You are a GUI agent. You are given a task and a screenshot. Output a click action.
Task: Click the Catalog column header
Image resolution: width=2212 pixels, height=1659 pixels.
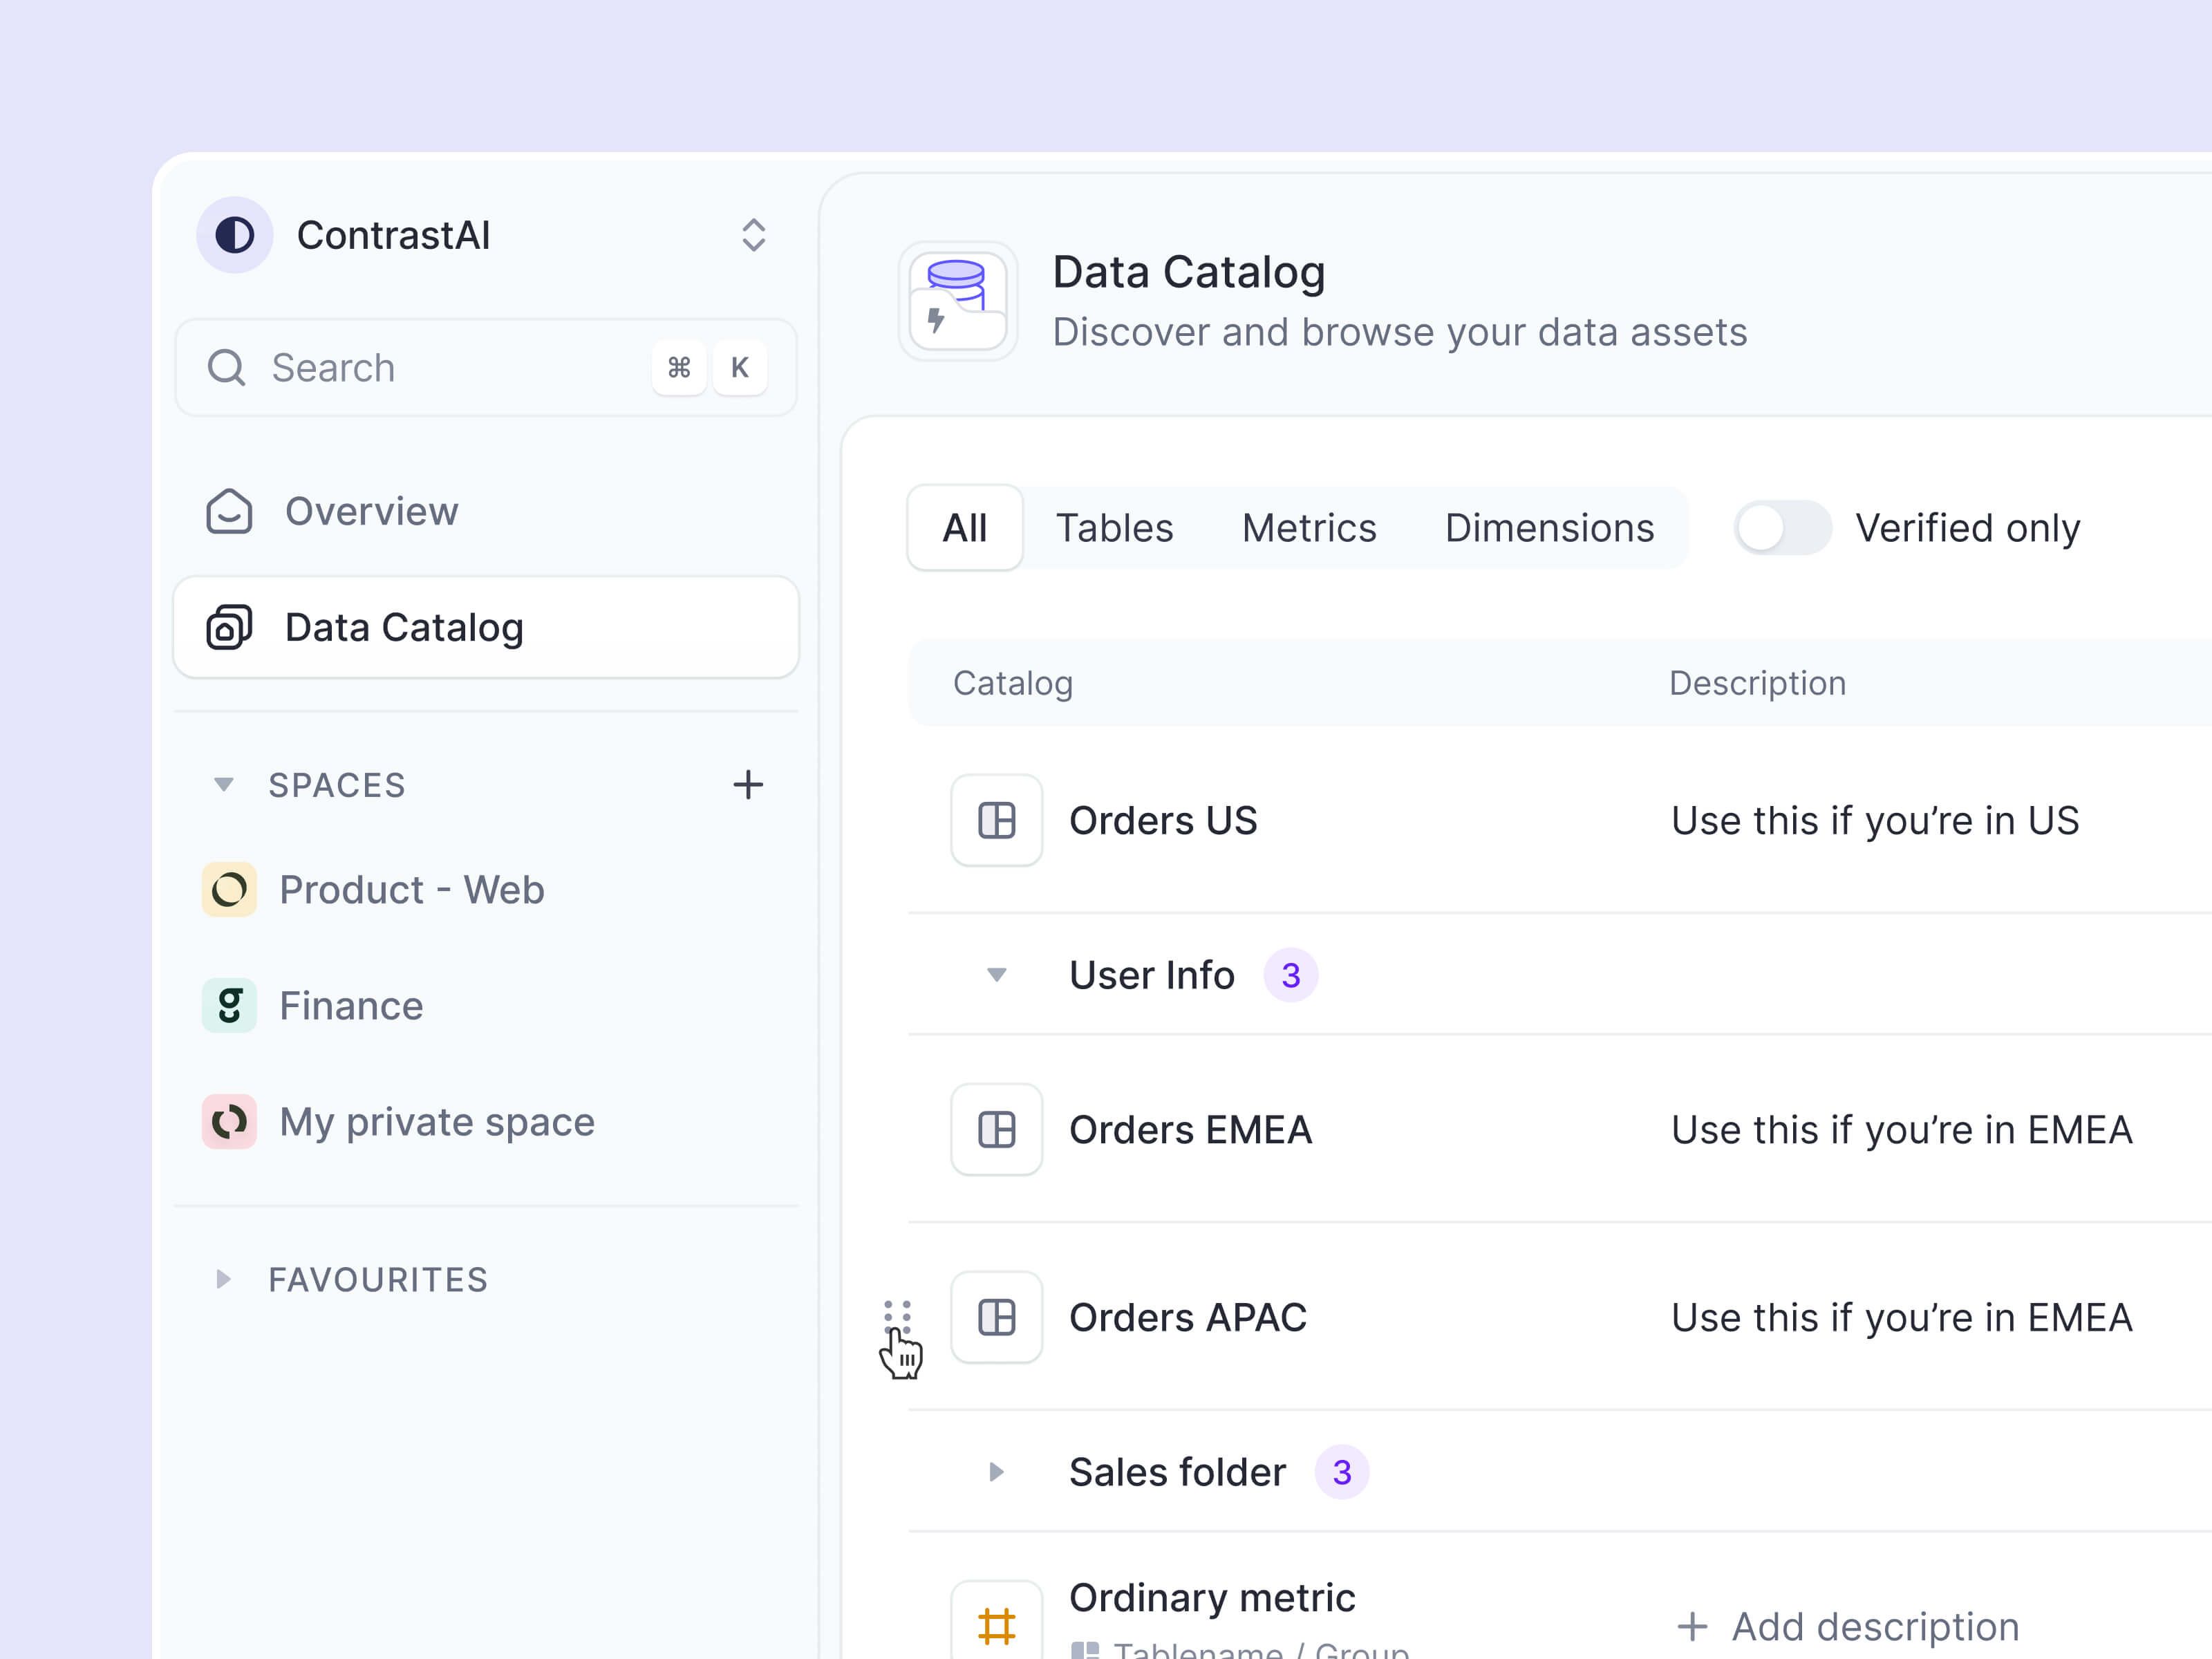pyautogui.click(x=1012, y=683)
